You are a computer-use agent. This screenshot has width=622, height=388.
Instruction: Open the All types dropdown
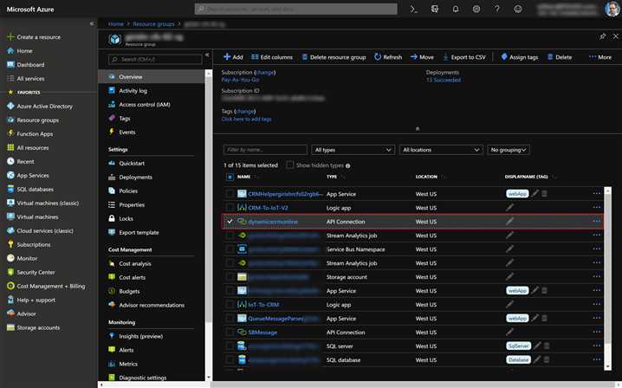click(x=353, y=150)
